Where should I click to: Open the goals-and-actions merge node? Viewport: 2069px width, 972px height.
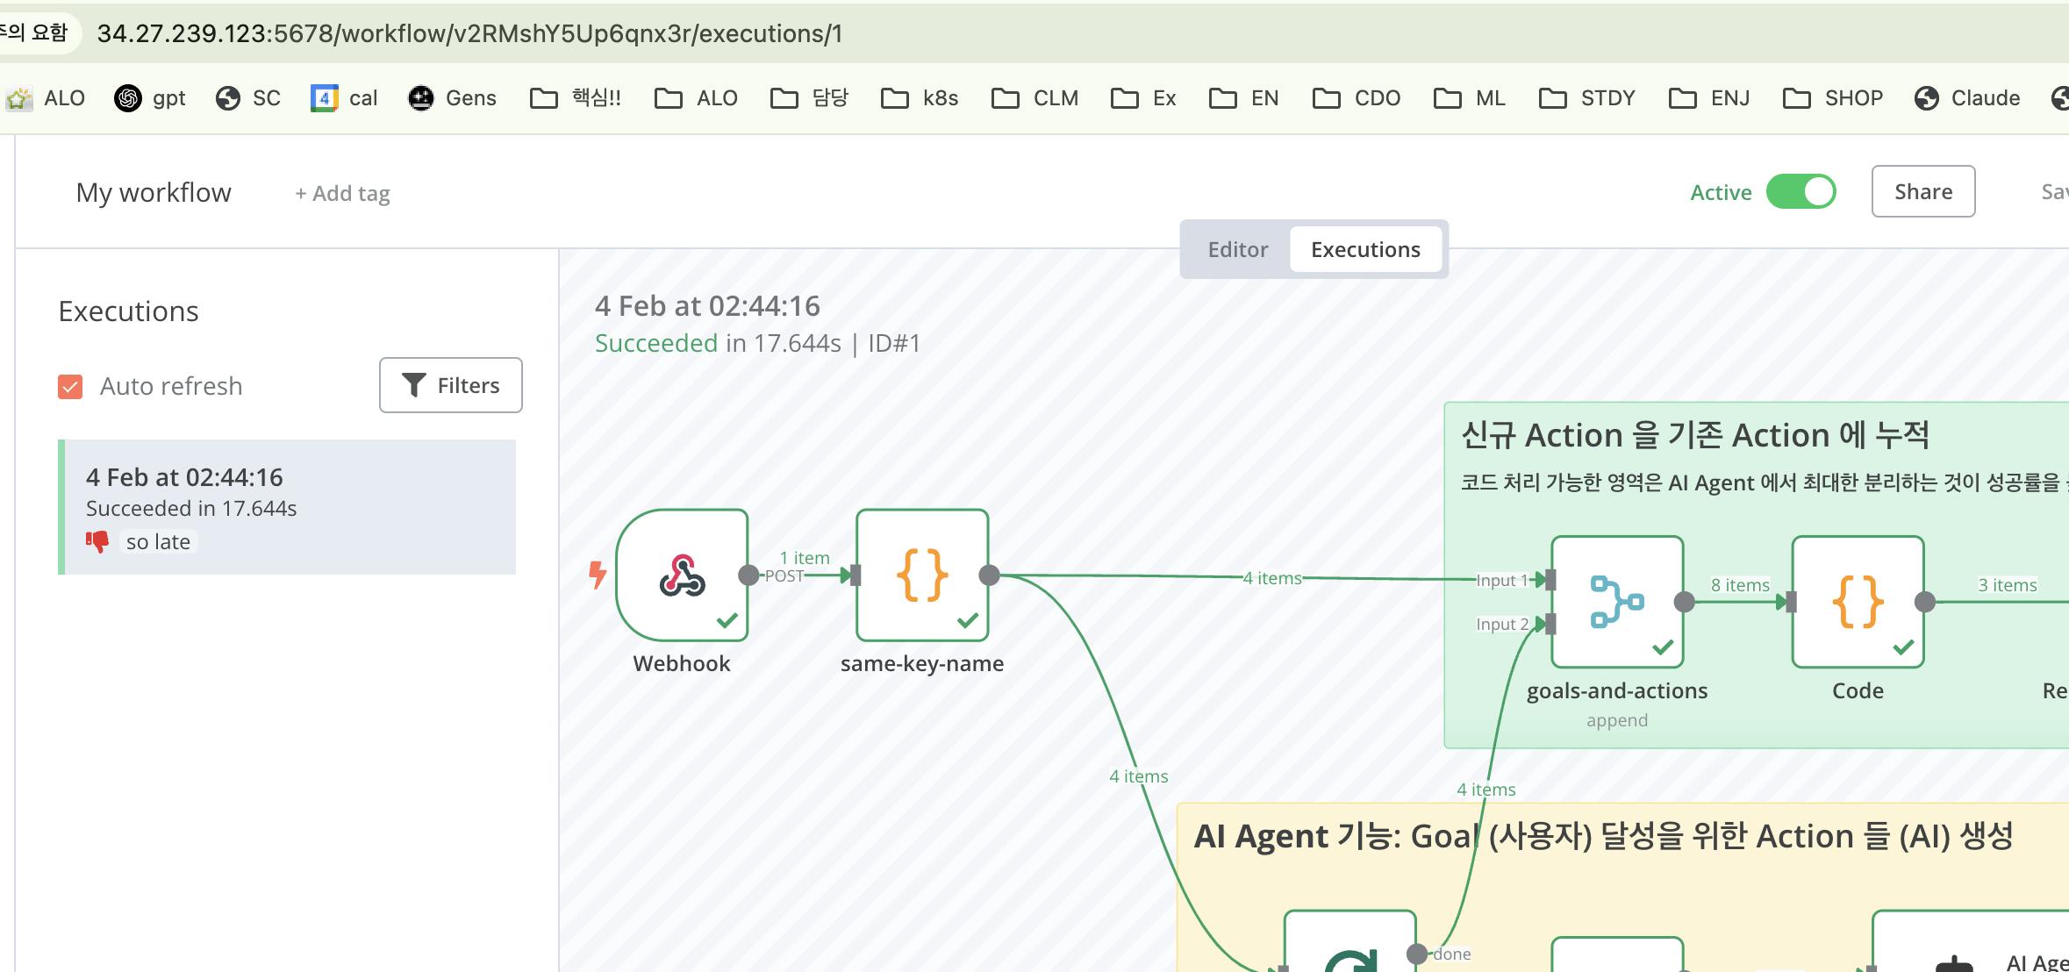1616,602
